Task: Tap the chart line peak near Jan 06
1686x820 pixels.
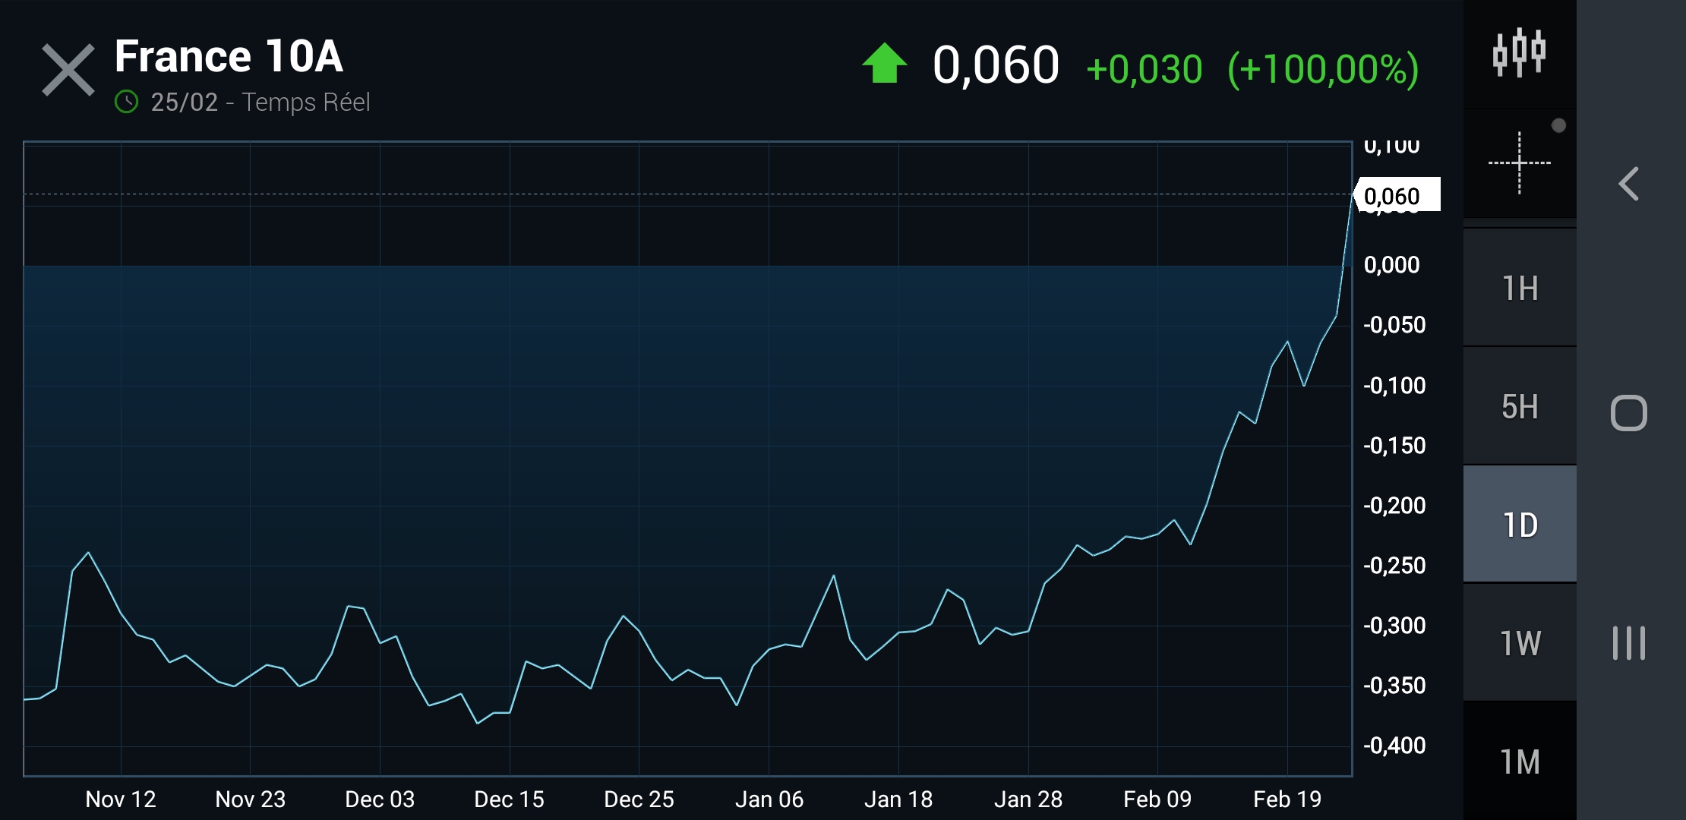Action: pos(833,576)
